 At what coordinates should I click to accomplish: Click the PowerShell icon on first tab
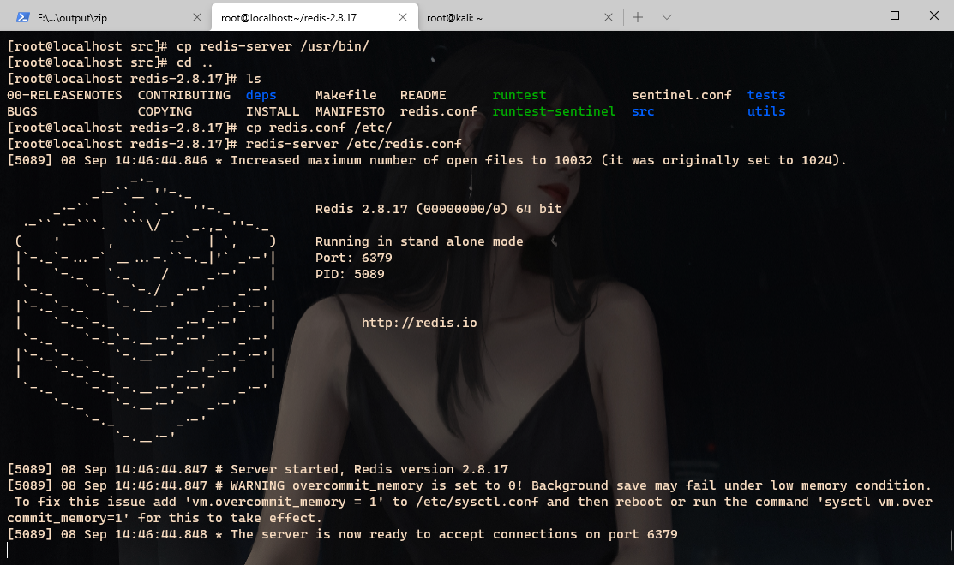pyautogui.click(x=22, y=17)
